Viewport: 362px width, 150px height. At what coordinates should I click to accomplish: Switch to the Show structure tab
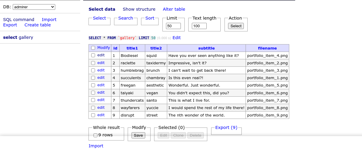pyautogui.click(x=139, y=9)
